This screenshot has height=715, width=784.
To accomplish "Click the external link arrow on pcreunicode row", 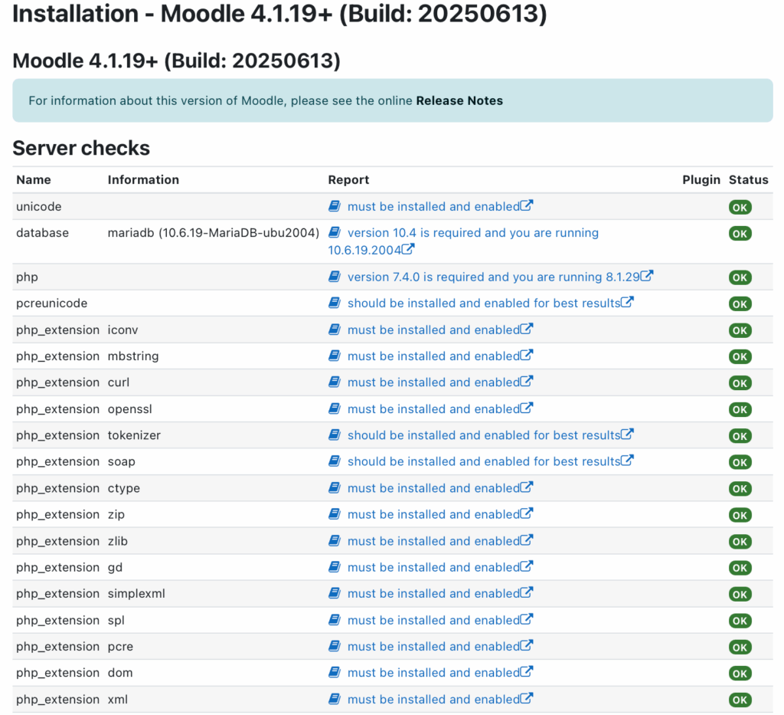I will [x=629, y=303].
